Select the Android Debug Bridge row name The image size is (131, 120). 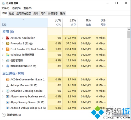point(28,108)
